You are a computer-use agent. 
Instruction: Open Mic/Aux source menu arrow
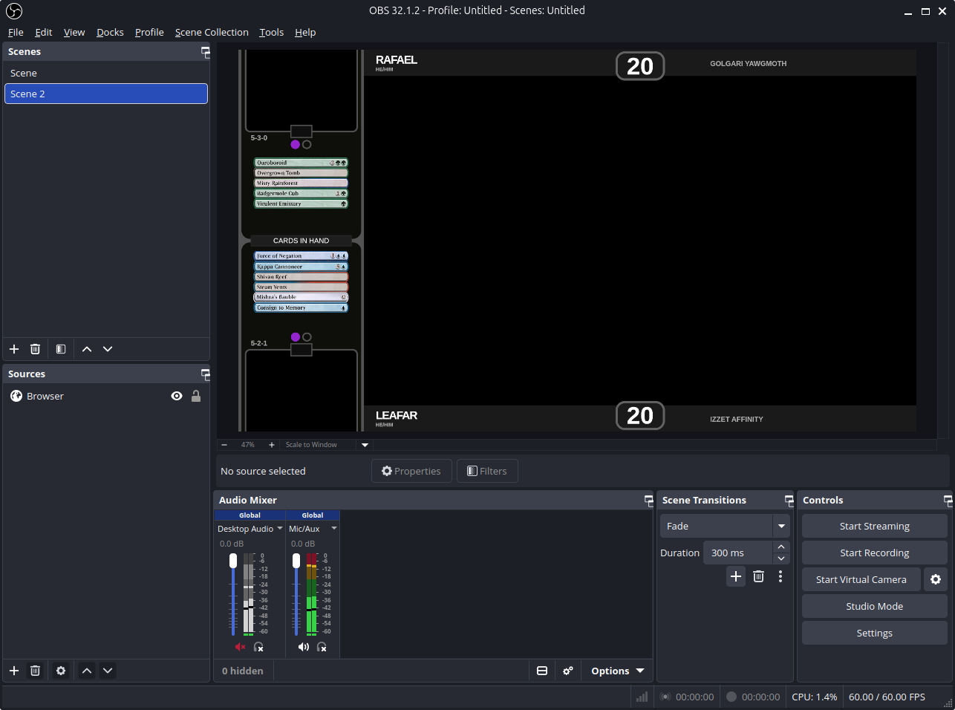[334, 528]
